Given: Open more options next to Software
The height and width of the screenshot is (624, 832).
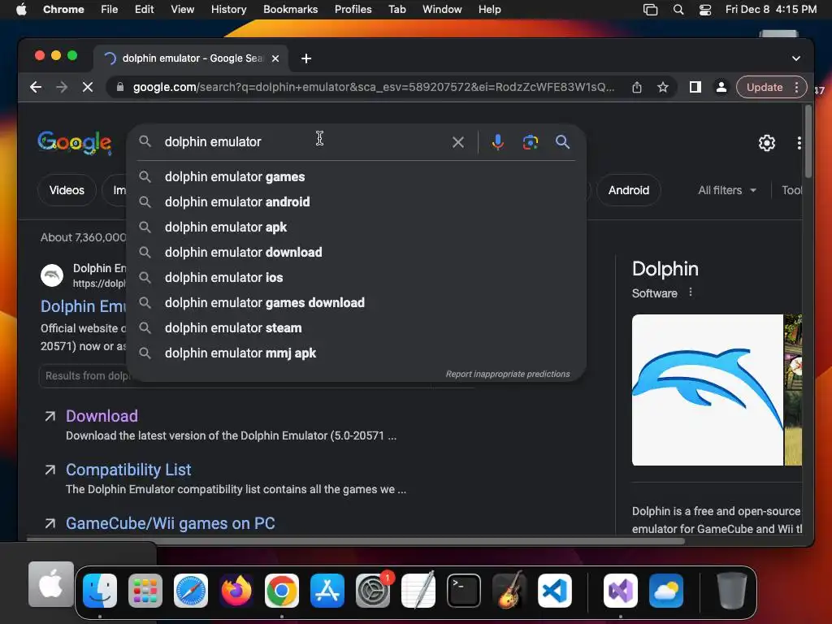Looking at the screenshot, I should (691, 292).
